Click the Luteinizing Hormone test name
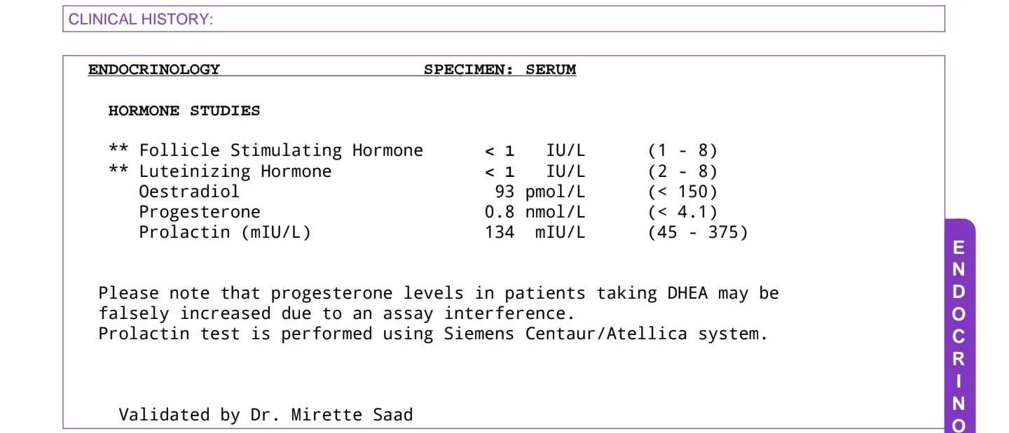This screenshot has width=1009, height=433. coord(235,171)
